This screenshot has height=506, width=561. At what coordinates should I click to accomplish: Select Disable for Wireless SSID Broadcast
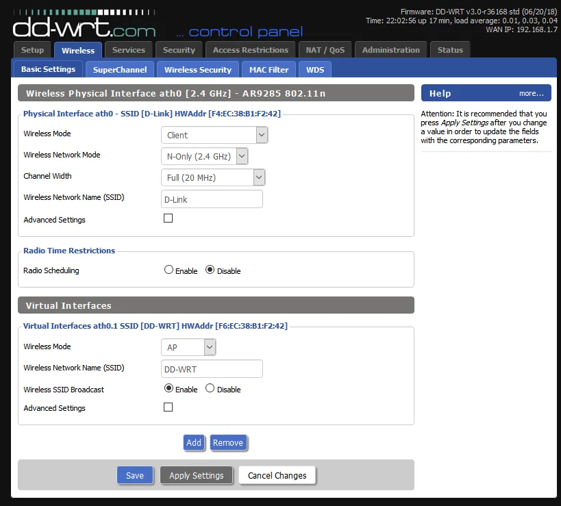pyautogui.click(x=210, y=388)
